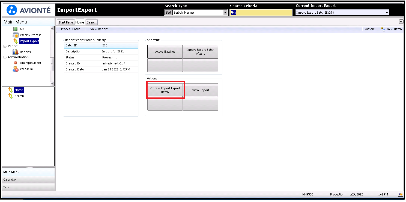
Task: Click the Unemployment red dot icon
Action: coord(16,63)
